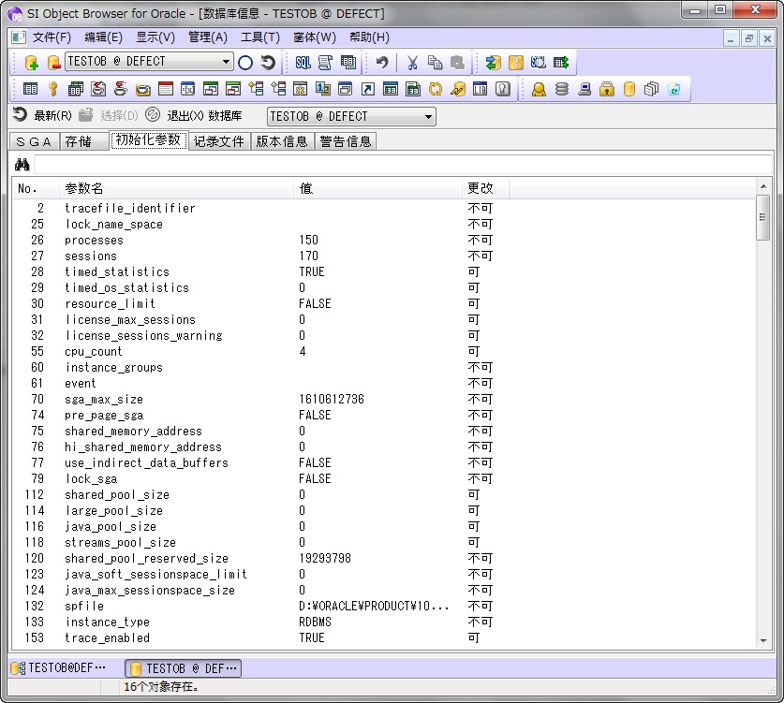Click the Java resource cup with yellow tray
Image resolution: width=784 pixels, height=703 pixels.
(143, 89)
